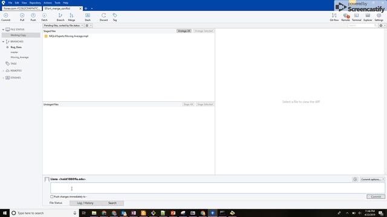Open Windows Start menu
Image resolution: width=387 pixels, height=217 pixels.
(x=5, y=213)
